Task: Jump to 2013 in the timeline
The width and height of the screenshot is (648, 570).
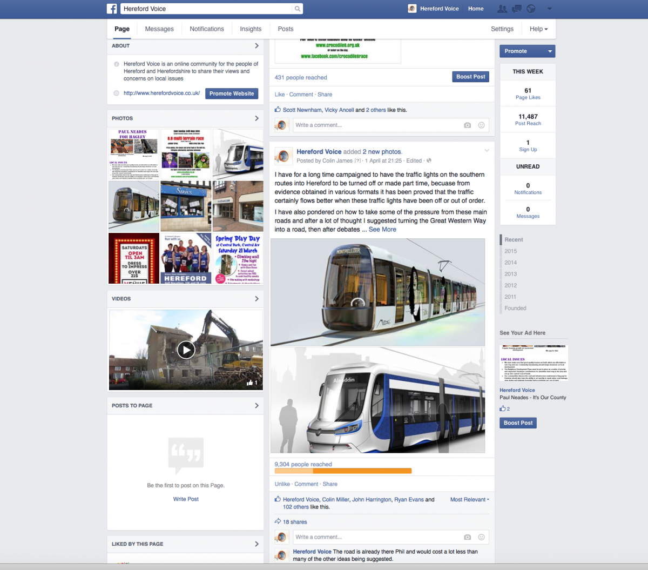Action: coord(511,274)
